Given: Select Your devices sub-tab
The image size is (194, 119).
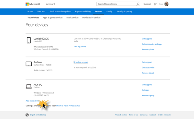Looking at the screenshot, I should tap(33, 18).
